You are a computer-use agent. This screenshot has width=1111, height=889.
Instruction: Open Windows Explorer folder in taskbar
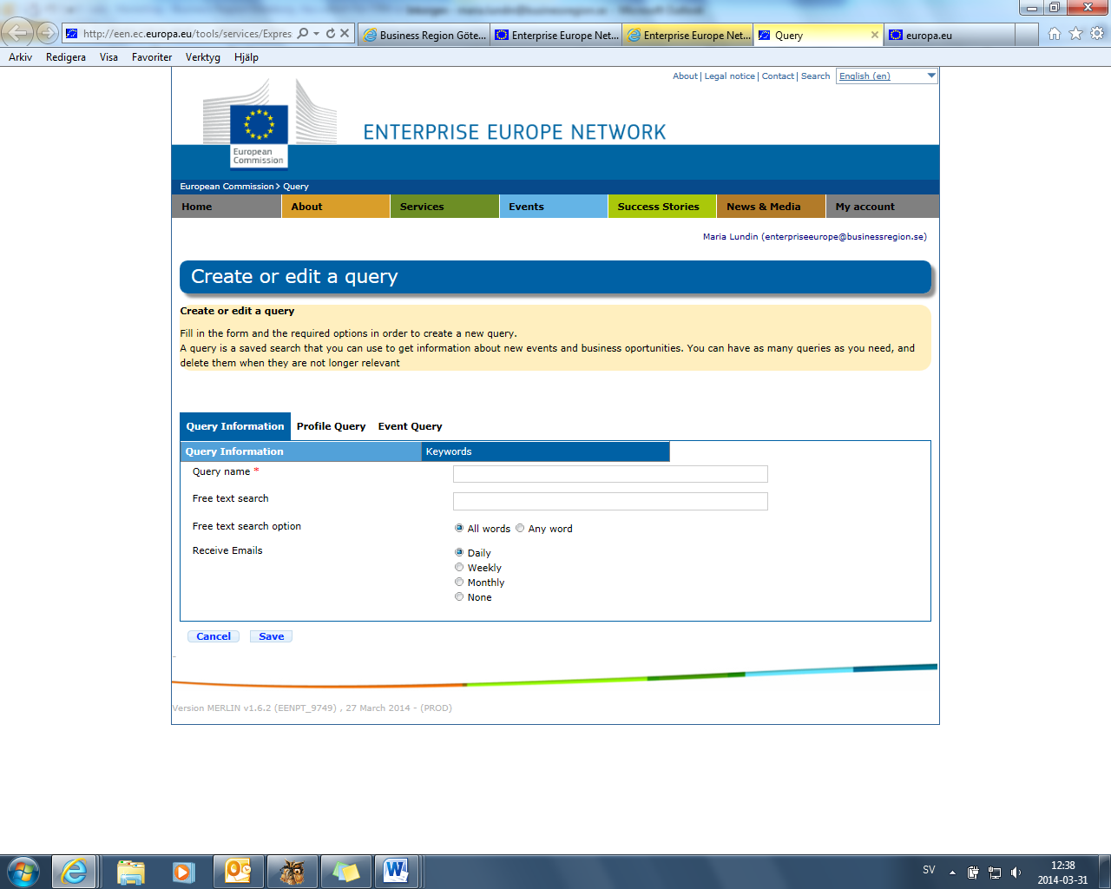click(x=130, y=872)
